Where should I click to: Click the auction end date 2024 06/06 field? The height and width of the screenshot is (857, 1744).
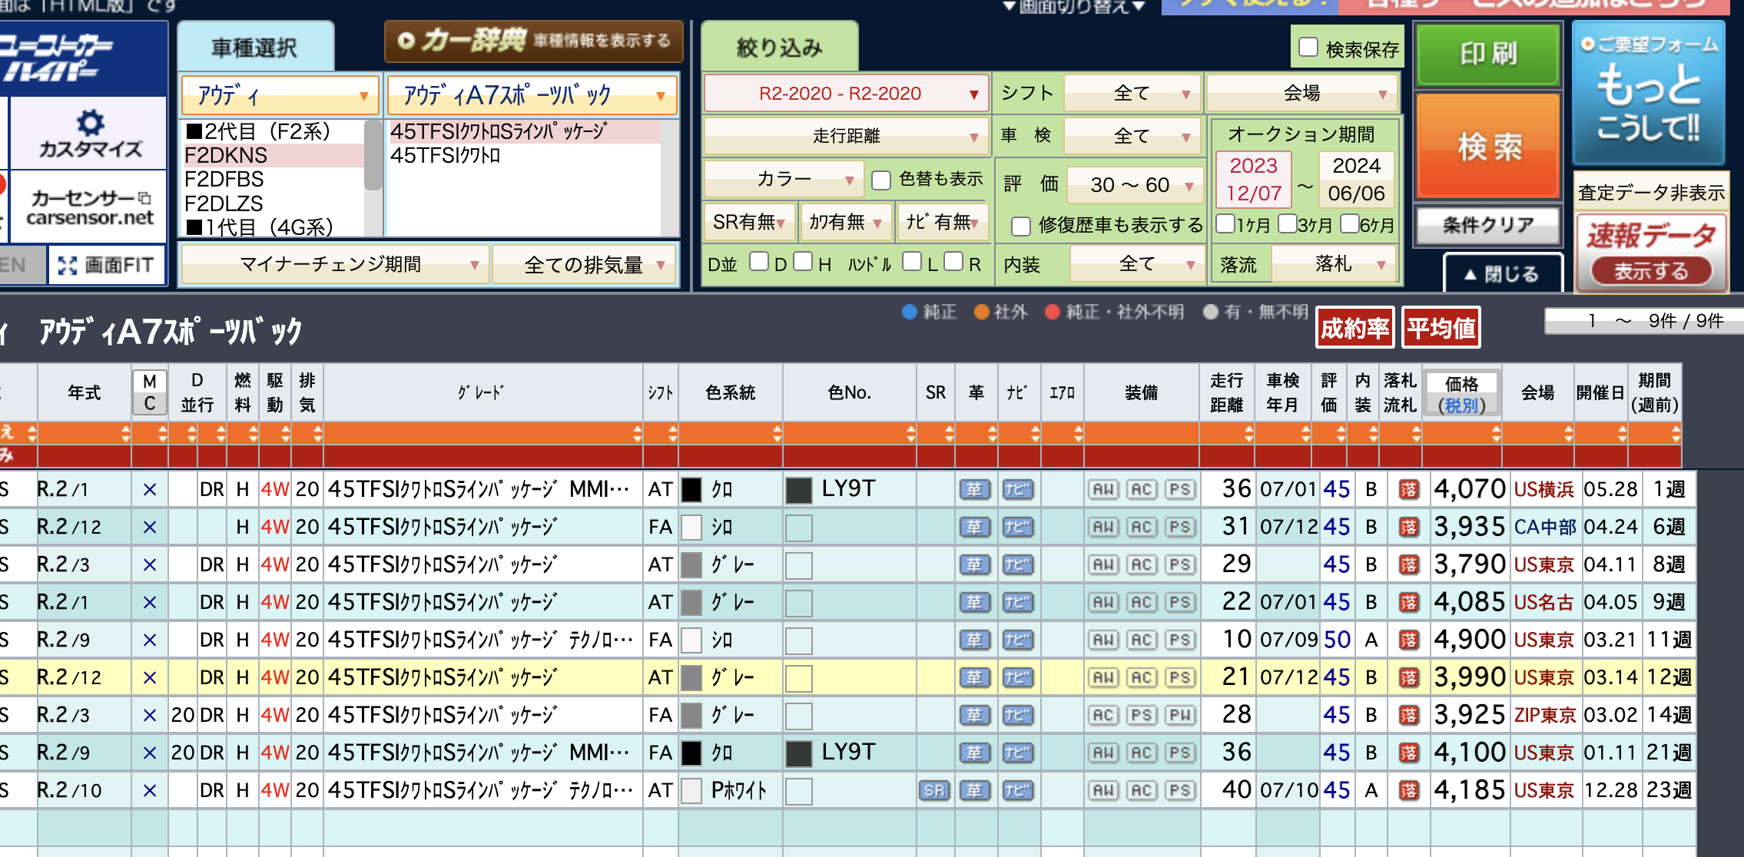point(1356,180)
